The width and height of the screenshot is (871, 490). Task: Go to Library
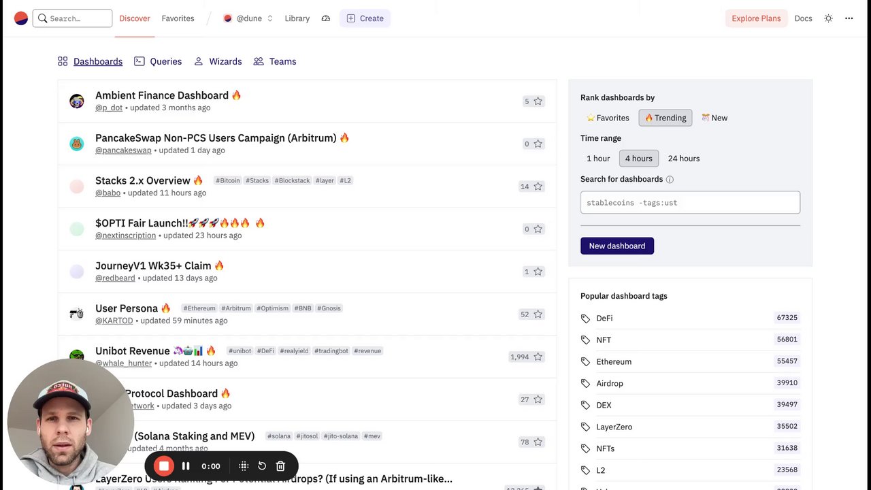coord(297,18)
